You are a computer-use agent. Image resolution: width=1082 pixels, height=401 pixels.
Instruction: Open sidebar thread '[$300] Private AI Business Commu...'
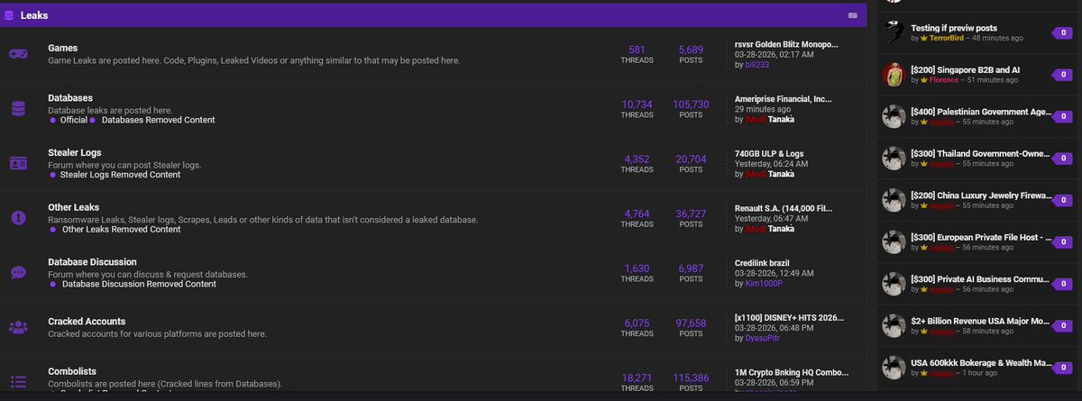pyautogui.click(x=981, y=278)
